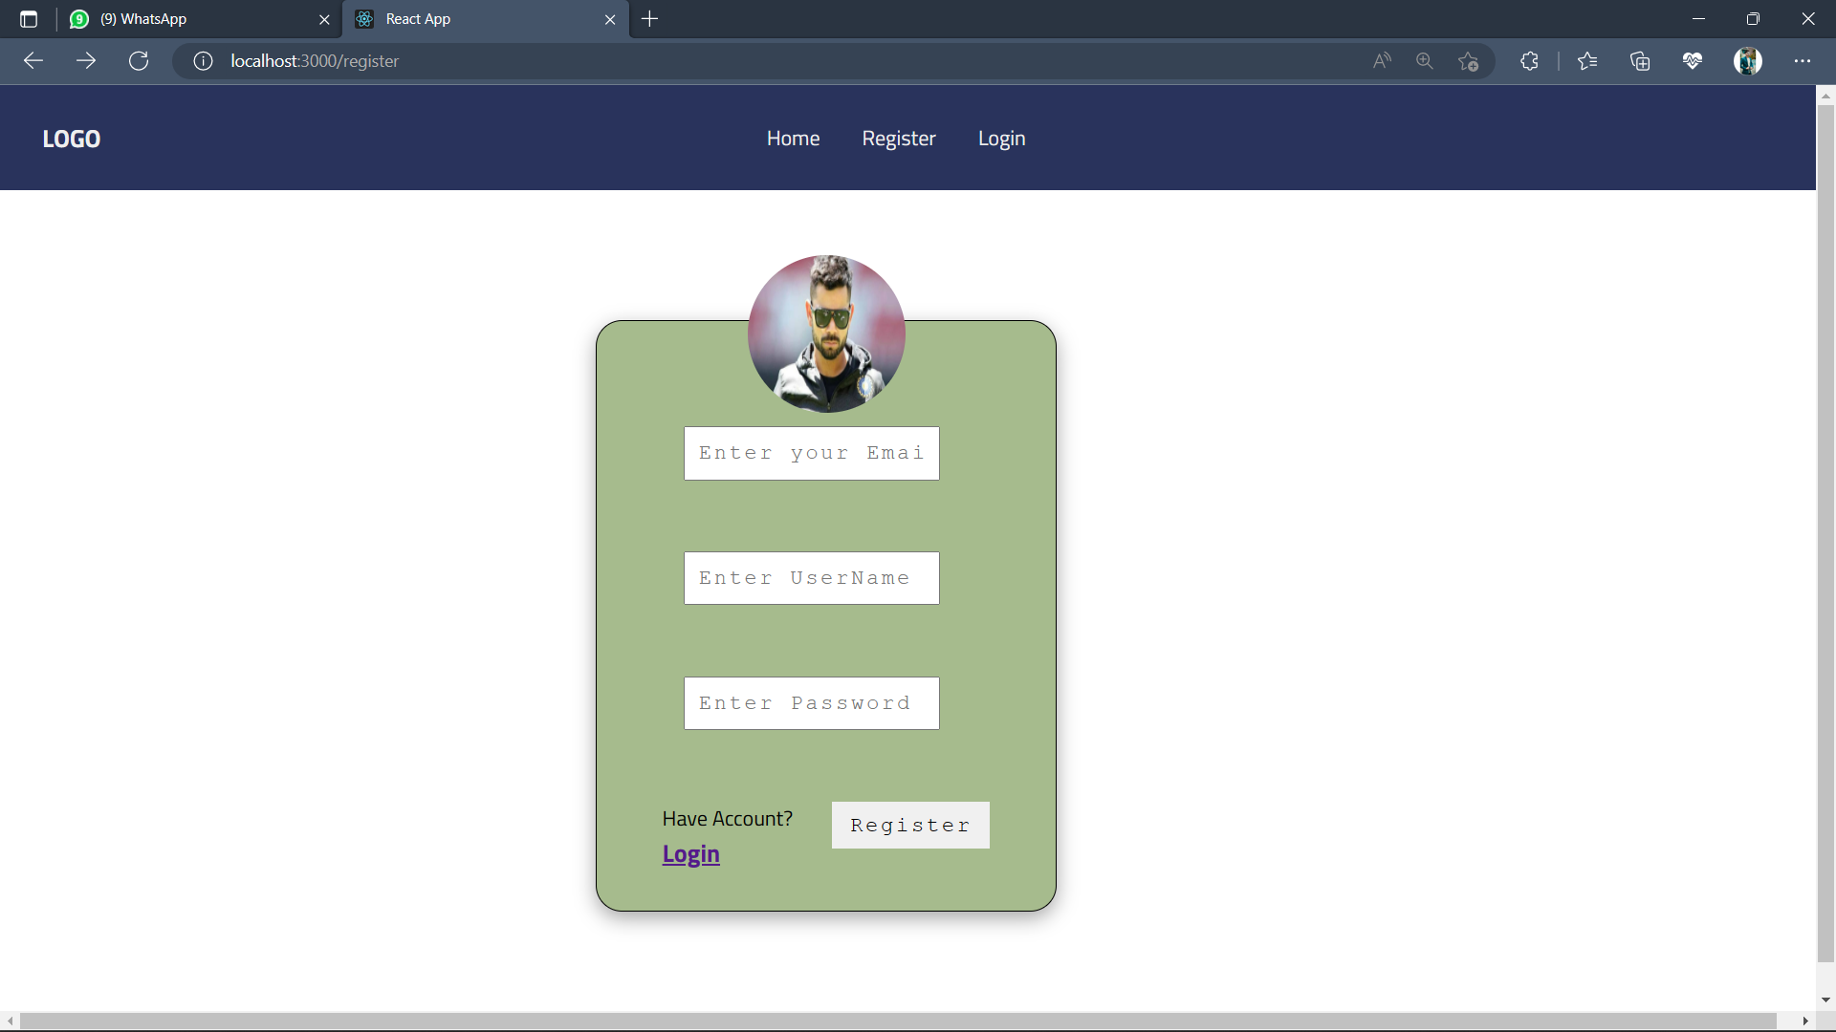Open the zoom magnifier in the address bar
The height and width of the screenshot is (1032, 1836).
click(1425, 60)
